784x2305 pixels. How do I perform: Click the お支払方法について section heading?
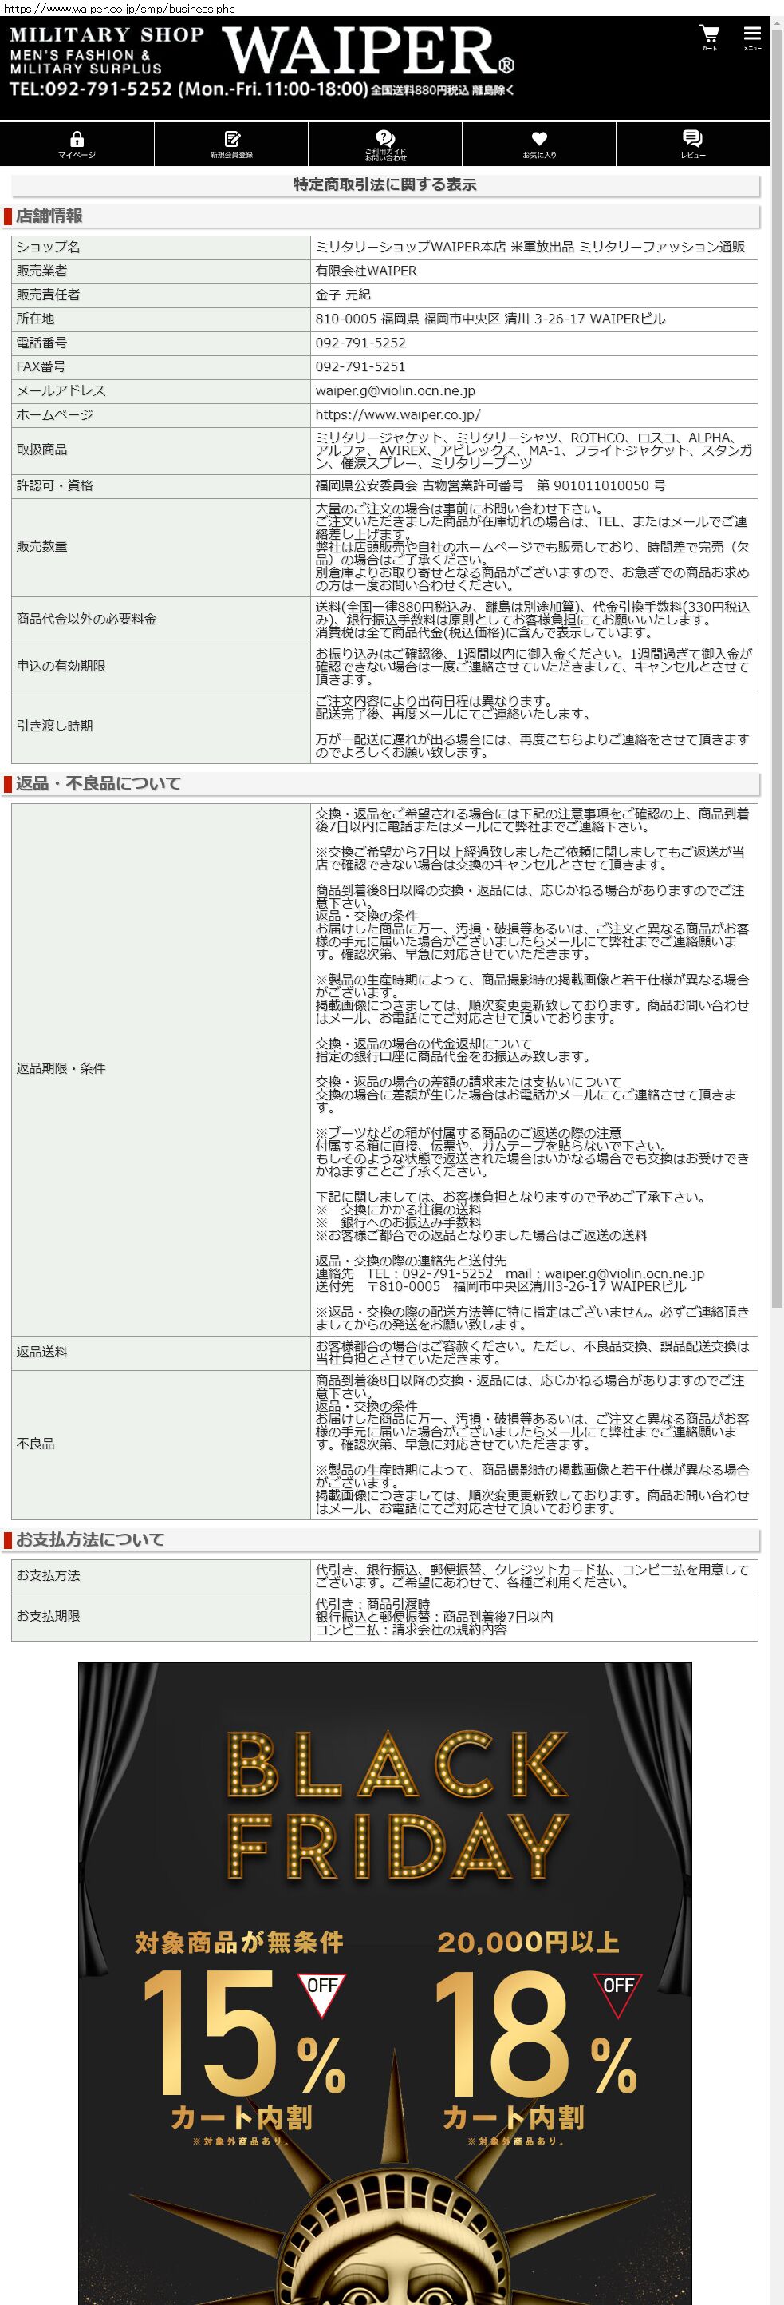90,1539
